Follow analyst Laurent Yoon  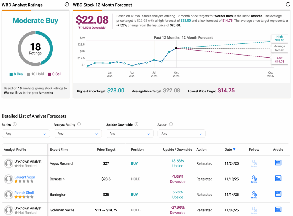pyautogui.click(x=254, y=179)
